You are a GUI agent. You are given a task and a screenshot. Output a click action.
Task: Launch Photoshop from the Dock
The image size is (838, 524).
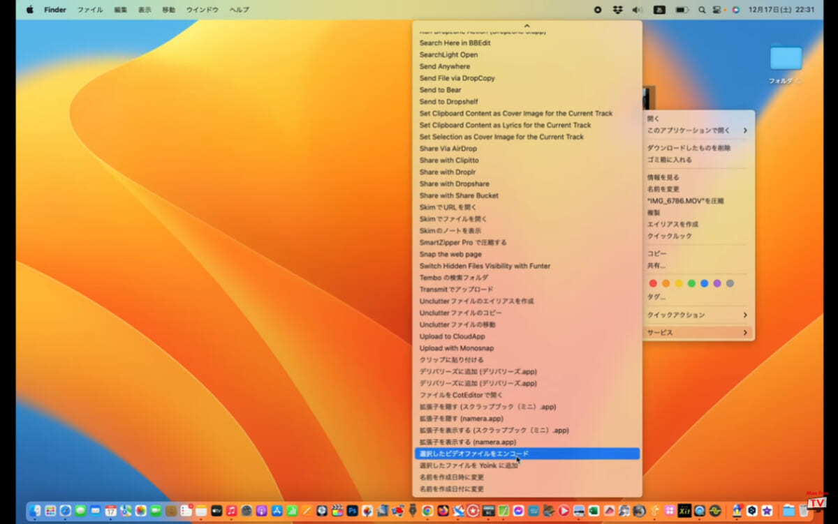[x=353, y=511]
